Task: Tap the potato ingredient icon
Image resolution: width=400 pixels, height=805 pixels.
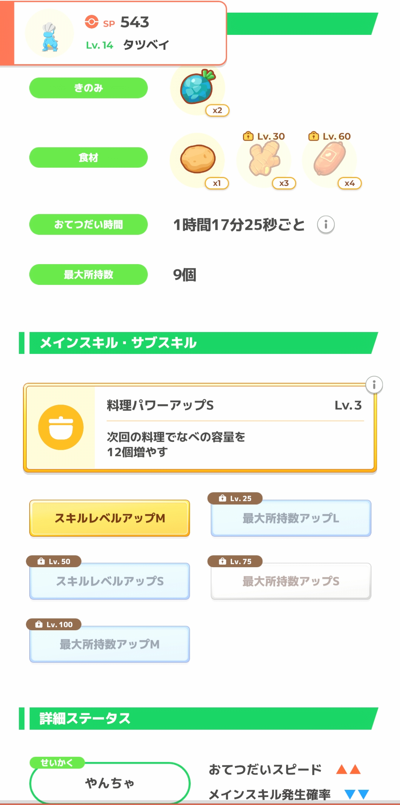Action: click(x=197, y=159)
